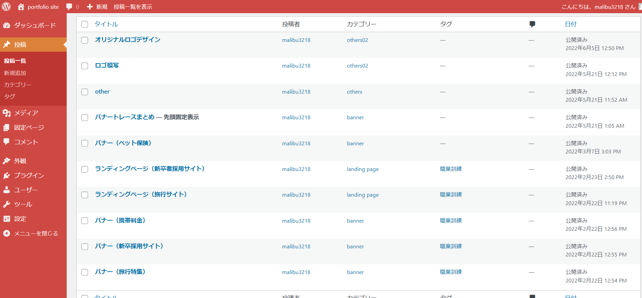The width and height of the screenshot is (642, 298).
Task: Check the box for バナートレースまとめ
Action: click(85, 118)
